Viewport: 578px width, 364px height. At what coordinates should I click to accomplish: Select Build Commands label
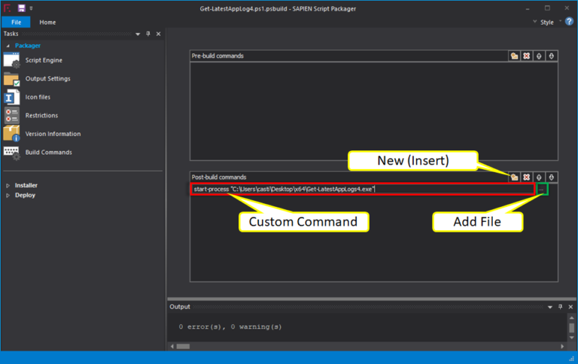[48, 152]
